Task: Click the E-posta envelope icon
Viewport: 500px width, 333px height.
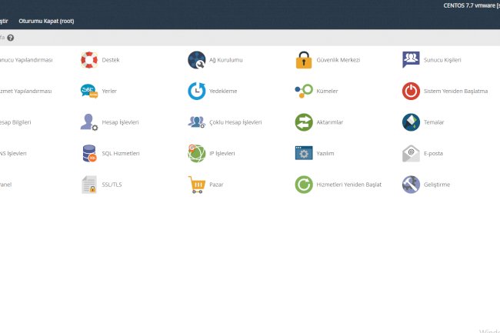Action: 411,154
